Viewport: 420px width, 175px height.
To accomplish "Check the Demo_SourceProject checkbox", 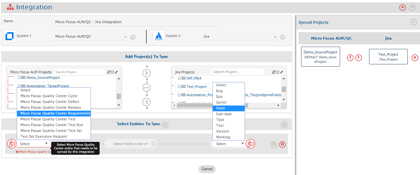I will coord(19,78).
